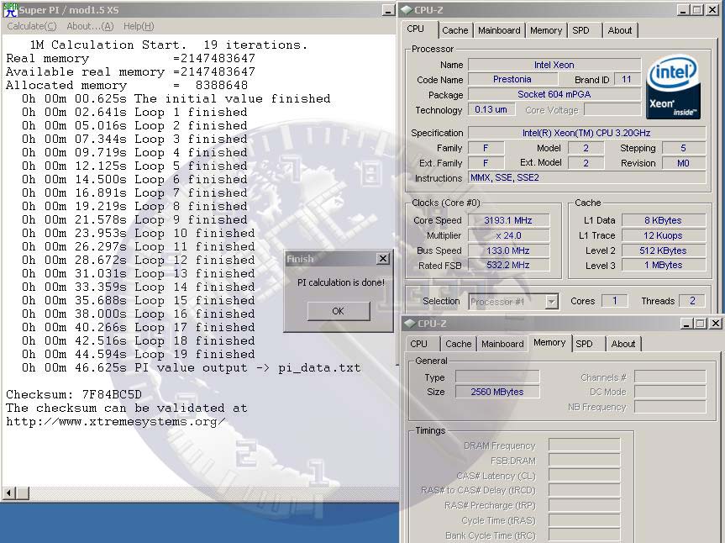
Task: Click the Cores value 1
Action: tap(615, 301)
